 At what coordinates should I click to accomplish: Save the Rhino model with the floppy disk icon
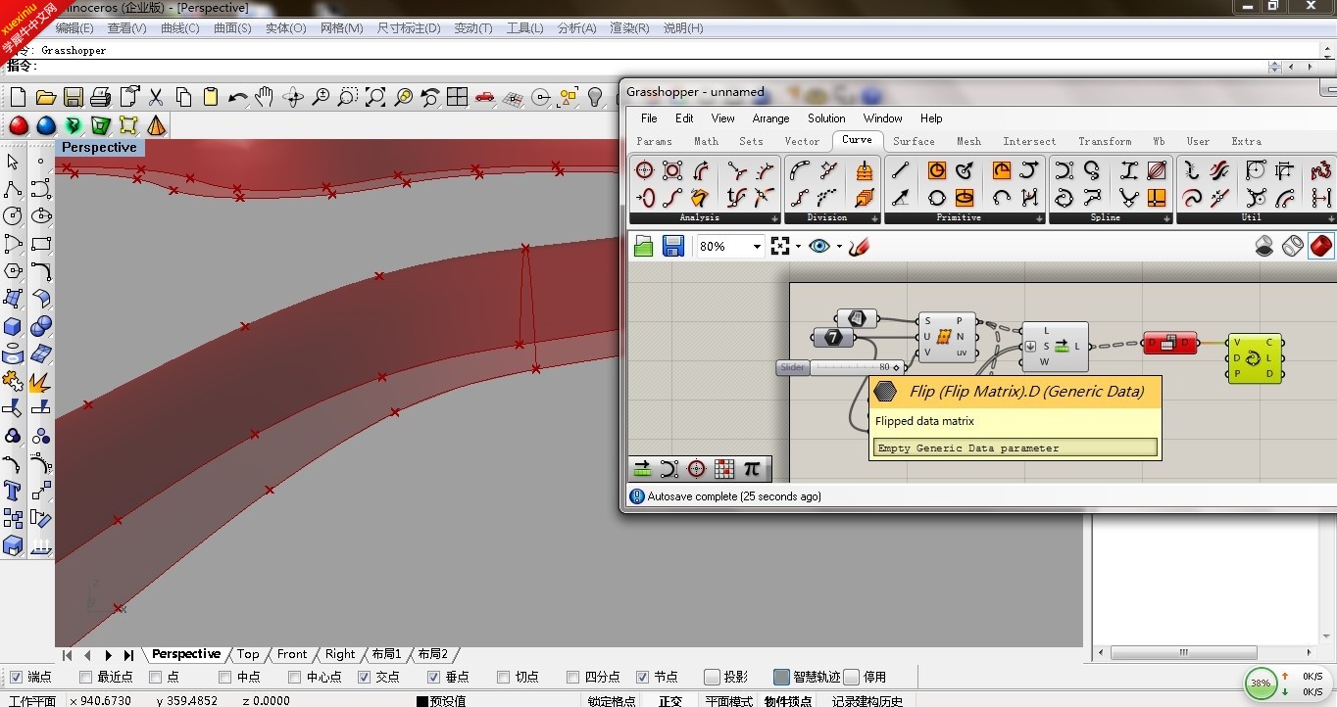(73, 97)
